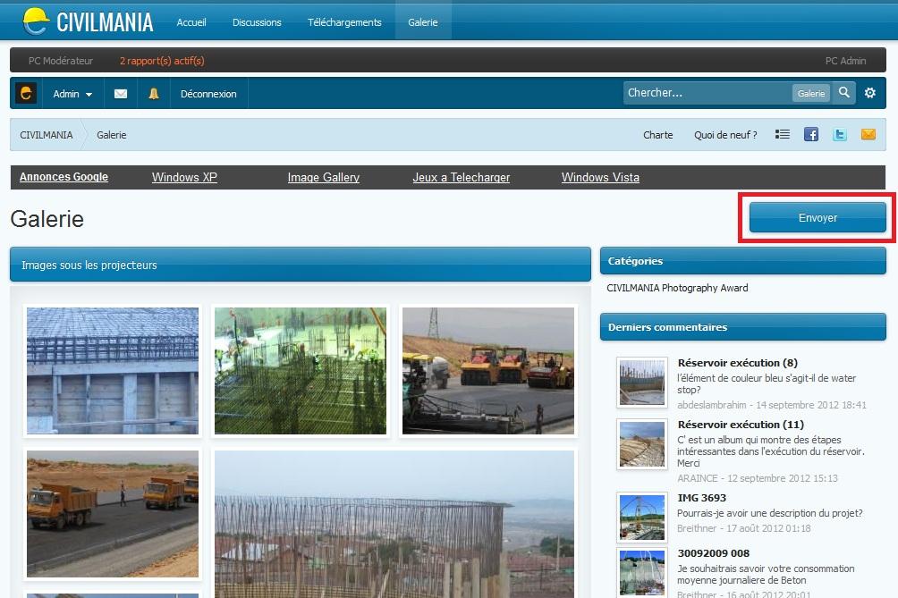Viewport: 898px width, 598px height.
Task: Click inside the Chercher search field
Action: tap(707, 93)
